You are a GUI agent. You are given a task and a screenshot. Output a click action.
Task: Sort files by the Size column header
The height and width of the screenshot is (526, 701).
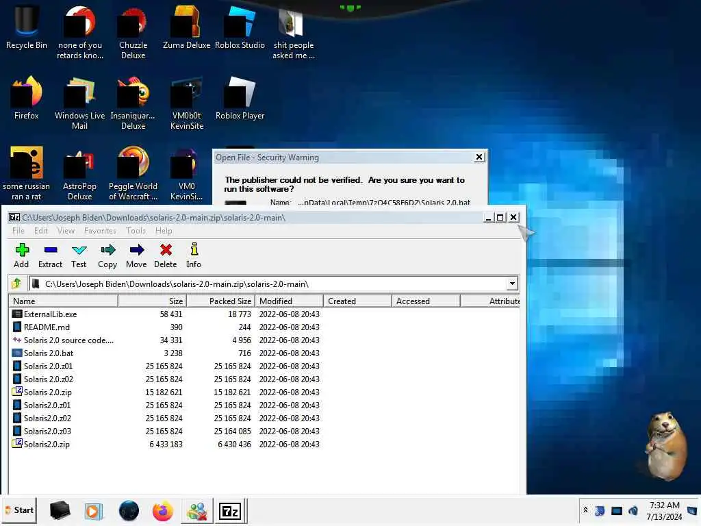152,301
